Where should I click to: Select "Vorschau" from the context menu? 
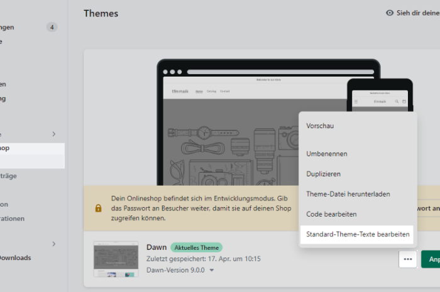point(320,126)
